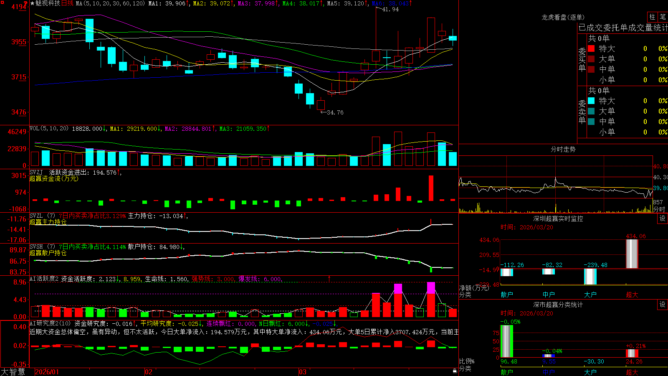Open MA(5,10,20,30,60,120) indicator parameters
This screenshot has height=376, width=668.
(x=111, y=3)
